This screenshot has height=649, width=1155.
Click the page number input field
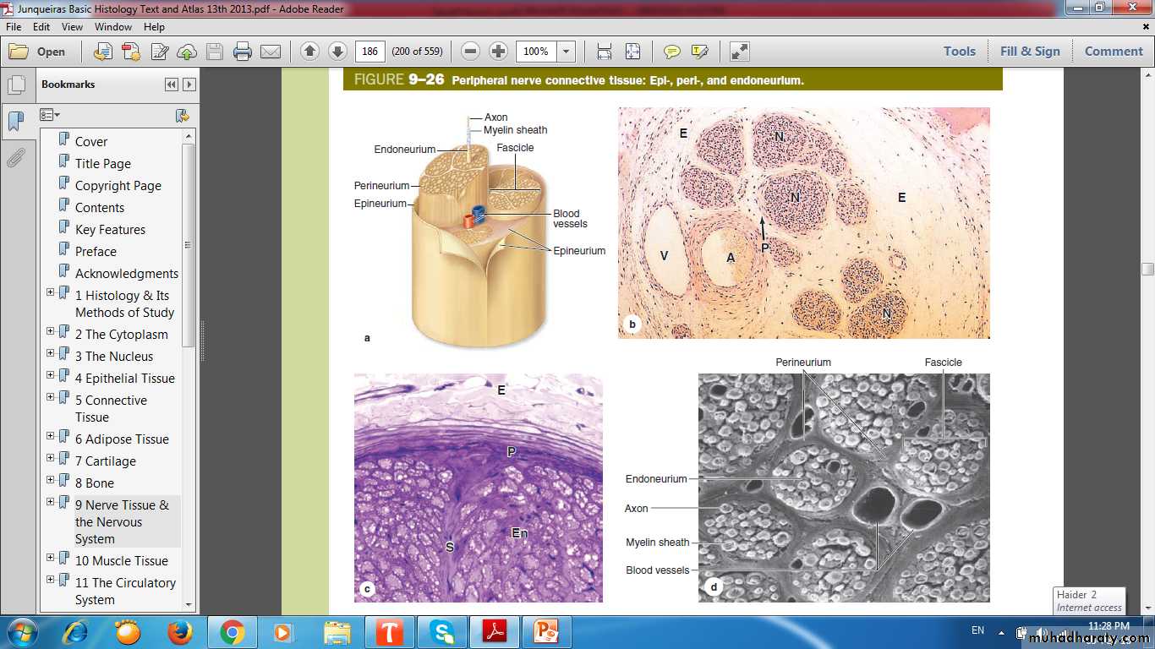tap(369, 52)
